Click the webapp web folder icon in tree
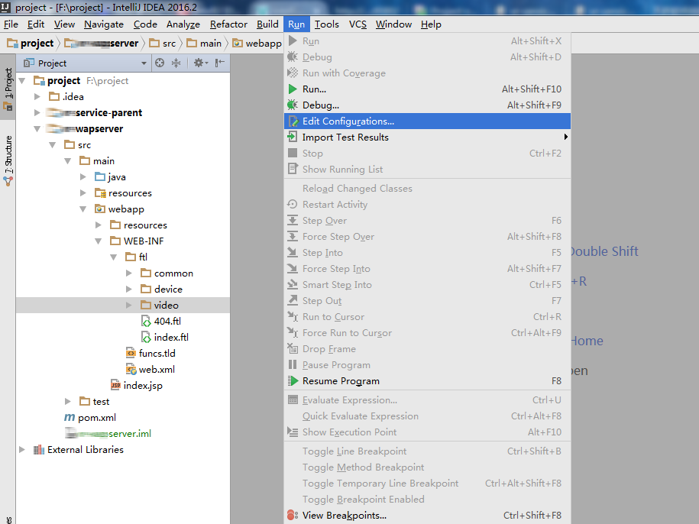Image resolution: width=699 pixels, height=524 pixels. 100,209
